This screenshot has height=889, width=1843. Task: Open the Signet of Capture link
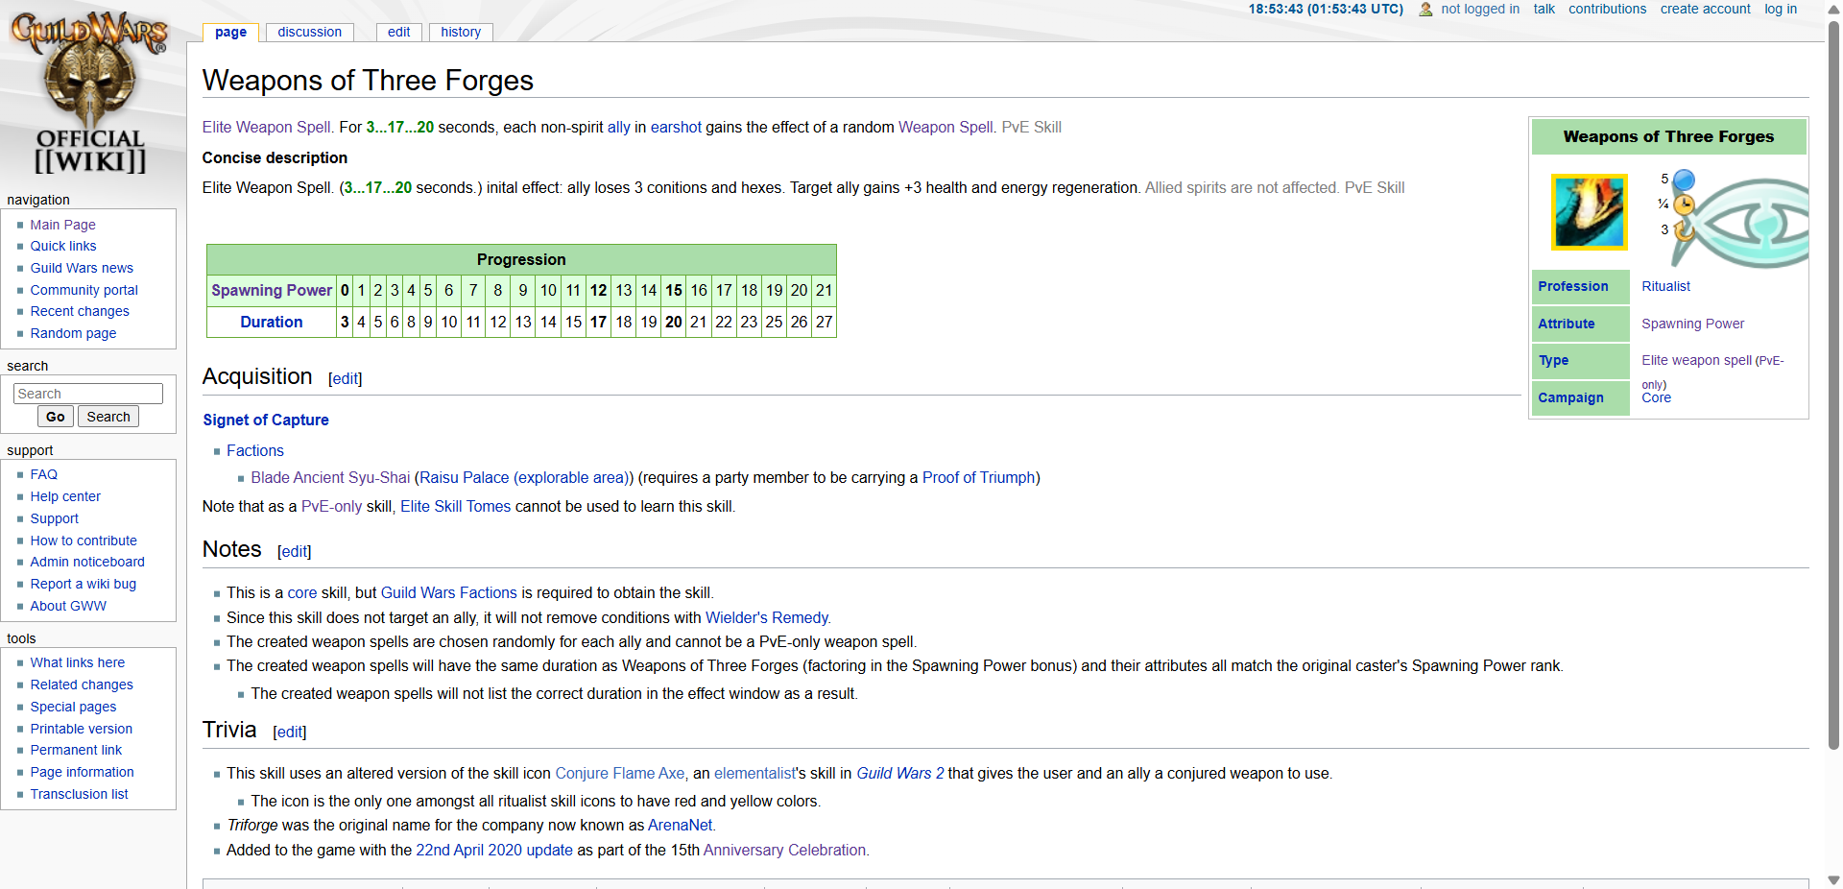click(x=266, y=420)
